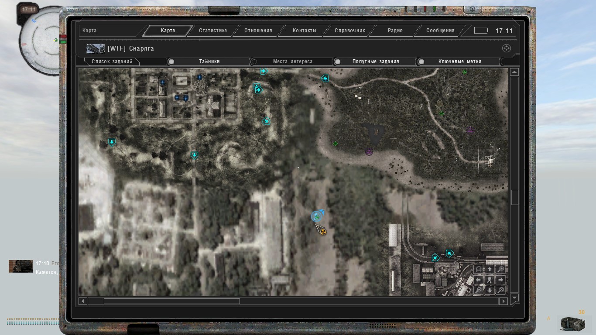Select the player position marker on map

(x=317, y=217)
